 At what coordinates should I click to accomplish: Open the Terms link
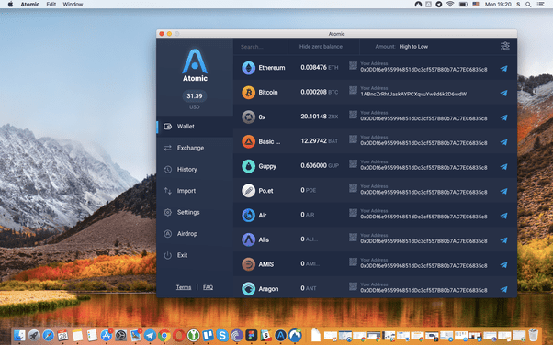pyautogui.click(x=184, y=287)
